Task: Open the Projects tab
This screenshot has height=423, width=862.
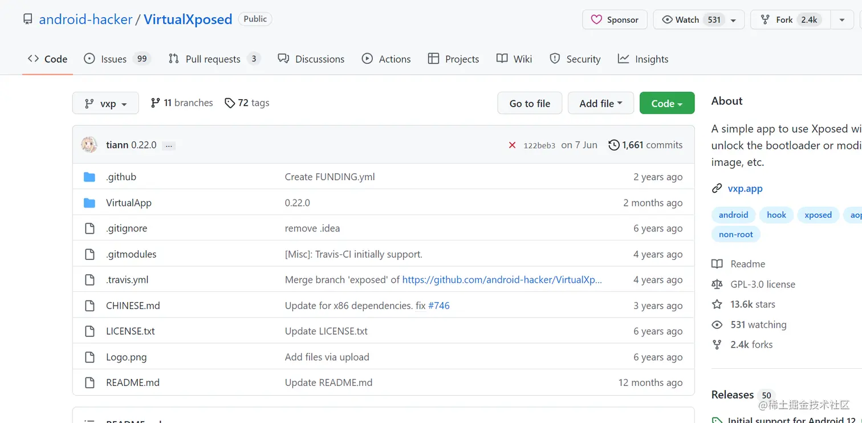Action: (x=454, y=59)
